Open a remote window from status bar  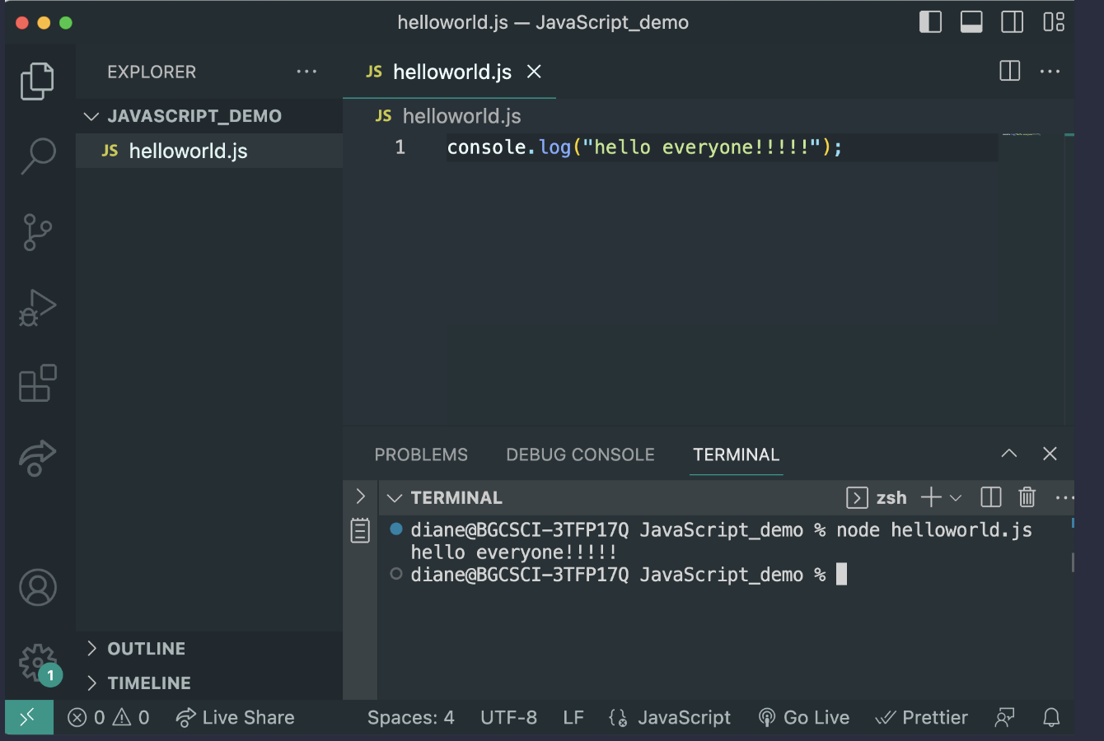tap(29, 718)
